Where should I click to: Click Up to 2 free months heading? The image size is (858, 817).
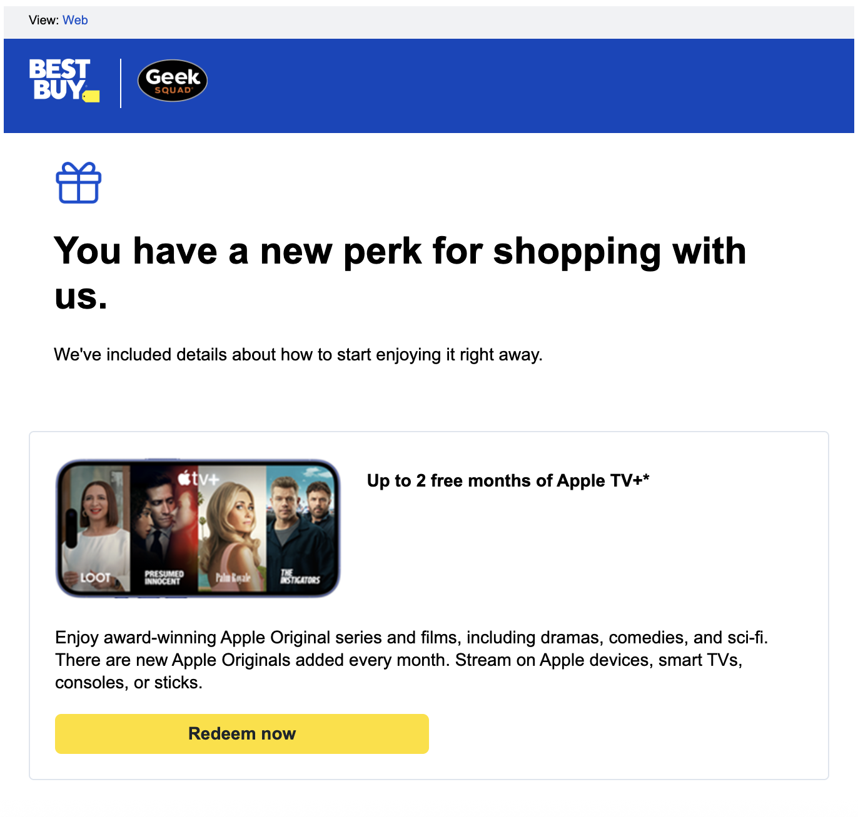[508, 480]
